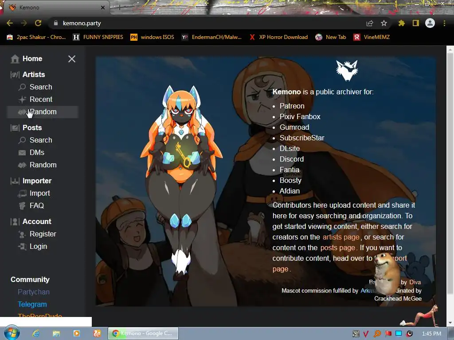Open the FAQ page
The height and width of the screenshot is (340, 454).
pyautogui.click(x=36, y=206)
